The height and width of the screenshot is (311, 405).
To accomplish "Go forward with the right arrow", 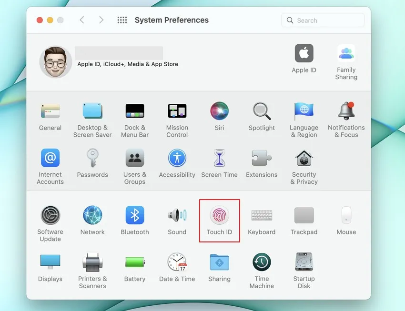I will pos(101,20).
